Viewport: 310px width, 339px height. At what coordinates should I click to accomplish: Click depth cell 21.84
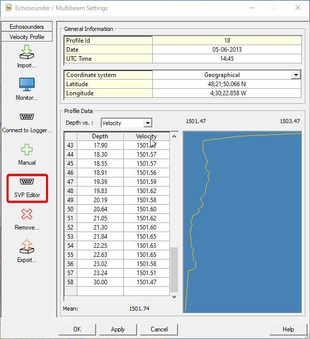[100, 237]
